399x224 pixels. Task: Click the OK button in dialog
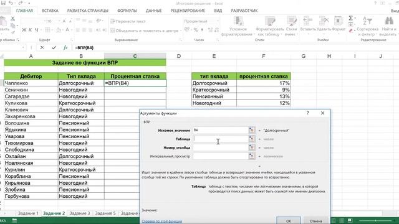[289, 221]
